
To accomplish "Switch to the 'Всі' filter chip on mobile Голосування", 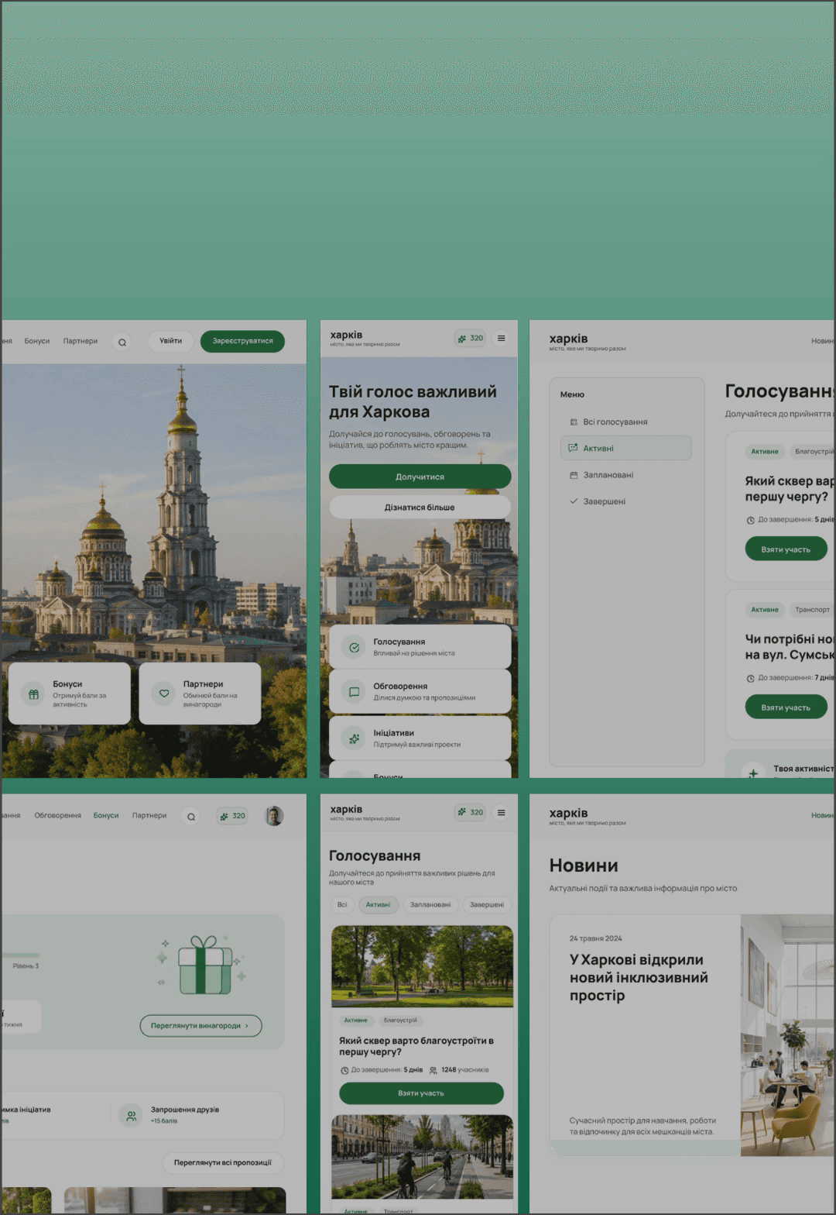I will 342,904.
